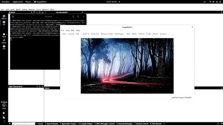Click the locator search field
223x125 pixels.
pyautogui.click(x=23, y=124)
